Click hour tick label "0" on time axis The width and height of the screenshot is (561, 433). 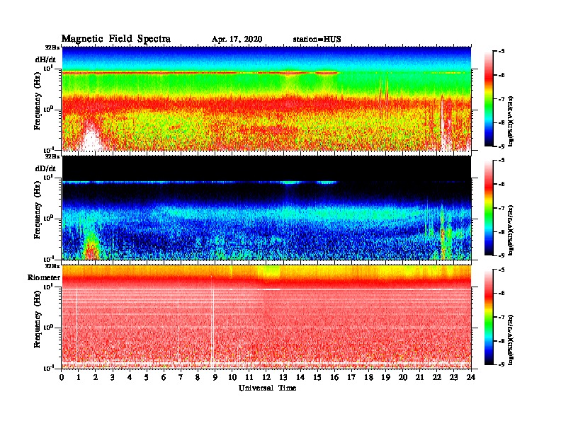point(62,377)
